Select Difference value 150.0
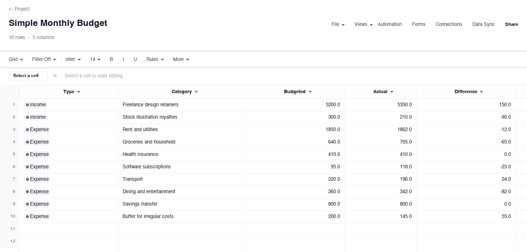The image size is (527, 252). pos(466,105)
